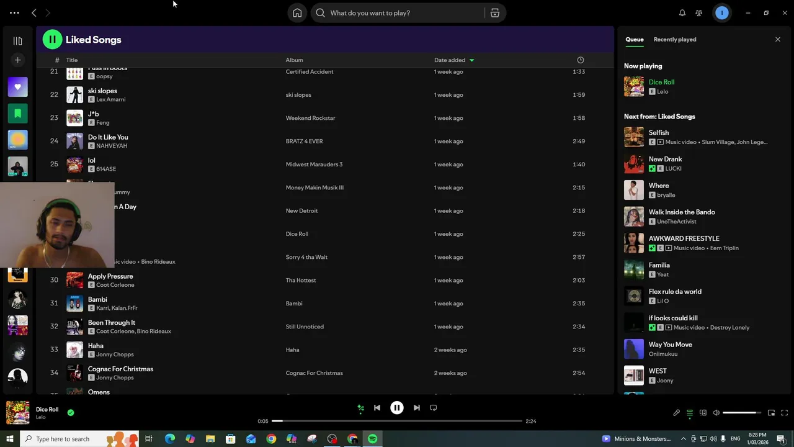
Task: Toggle the repeat button
Action: click(x=434, y=408)
